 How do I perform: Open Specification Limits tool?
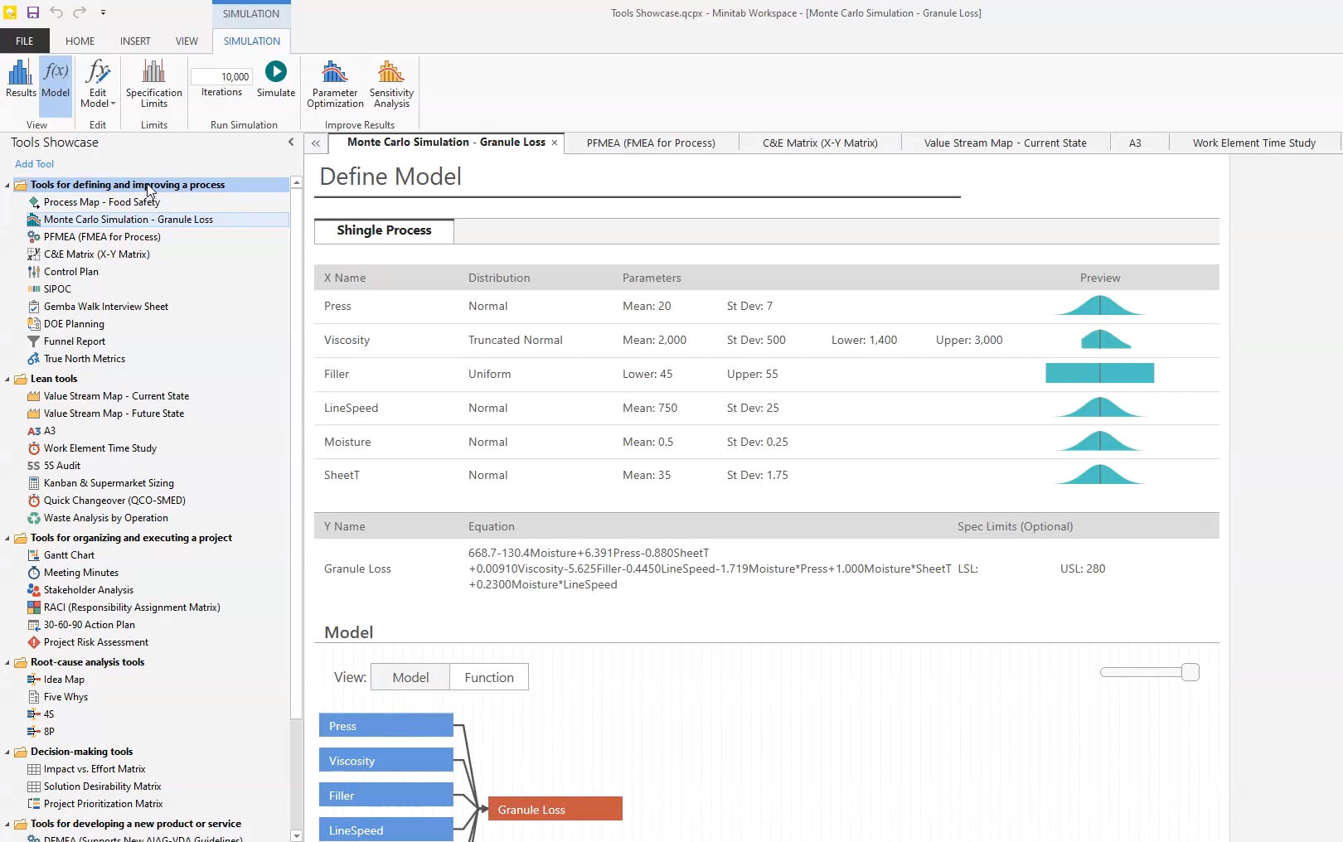point(154,84)
